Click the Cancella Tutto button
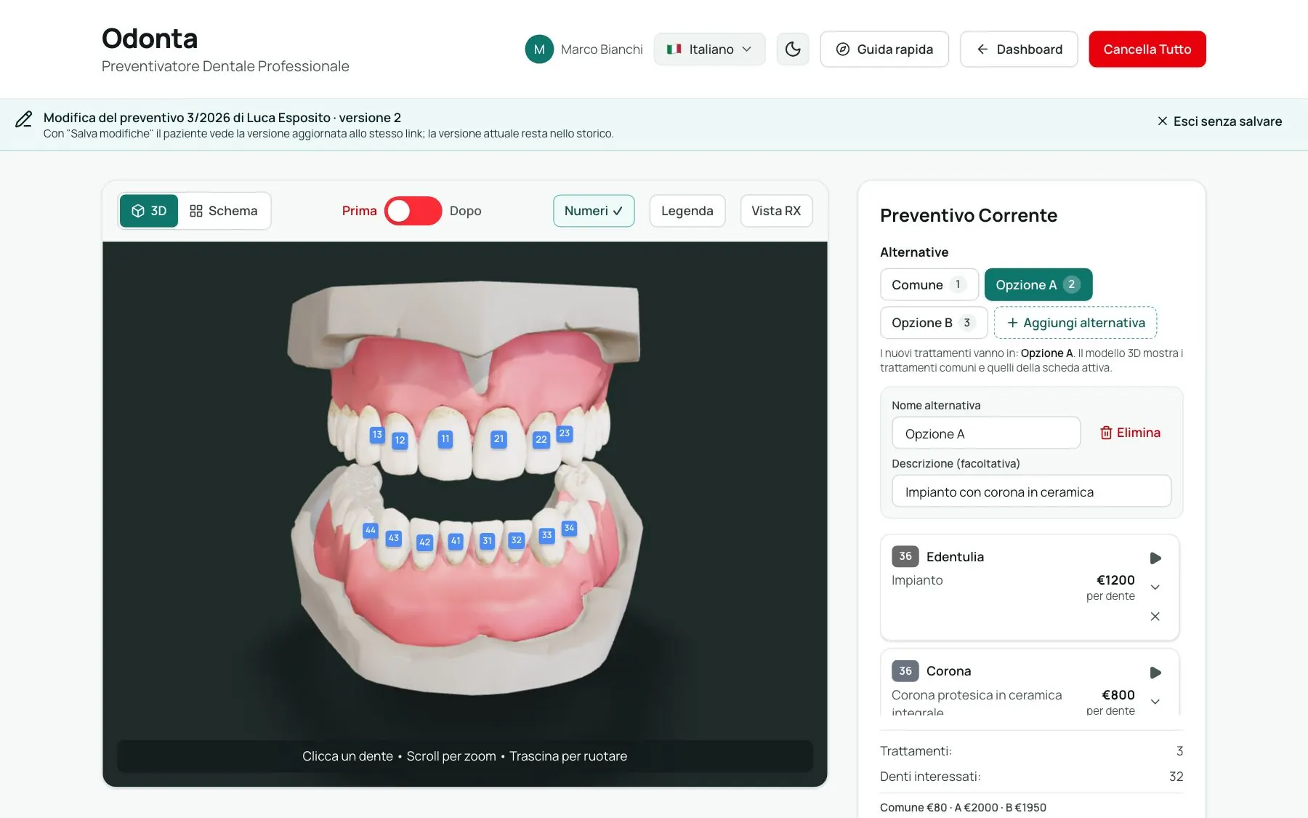The width and height of the screenshot is (1308, 818). 1147,49
